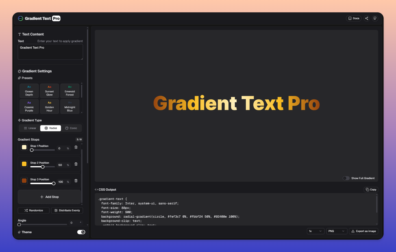Viewport: 396px width, 252px height.
Task: Toggle the Theme dark mode switch
Action: pyautogui.click(x=81, y=232)
